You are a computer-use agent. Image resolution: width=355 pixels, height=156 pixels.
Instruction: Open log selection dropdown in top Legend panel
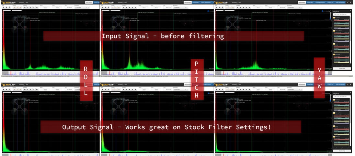(341, 15)
